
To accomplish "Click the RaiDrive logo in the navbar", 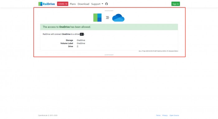I will tap(47, 4).
